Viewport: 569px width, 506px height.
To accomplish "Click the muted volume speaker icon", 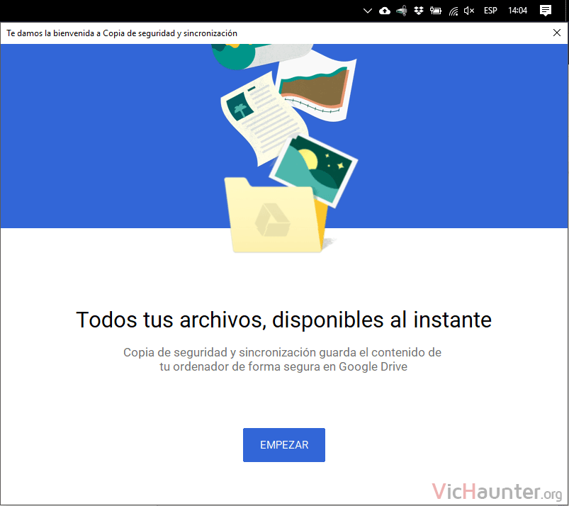I will (469, 11).
